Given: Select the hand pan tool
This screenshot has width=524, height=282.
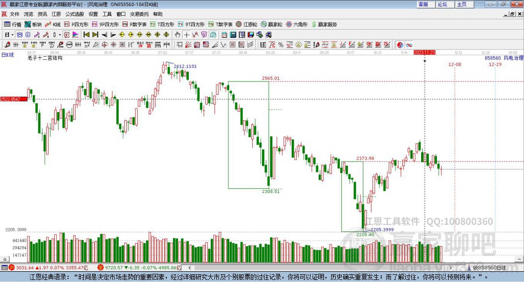Looking at the screenshot, I should pos(178,35).
